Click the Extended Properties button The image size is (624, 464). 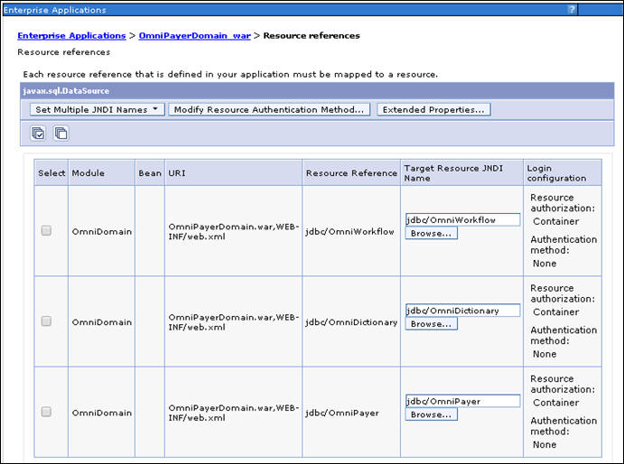[x=433, y=110]
